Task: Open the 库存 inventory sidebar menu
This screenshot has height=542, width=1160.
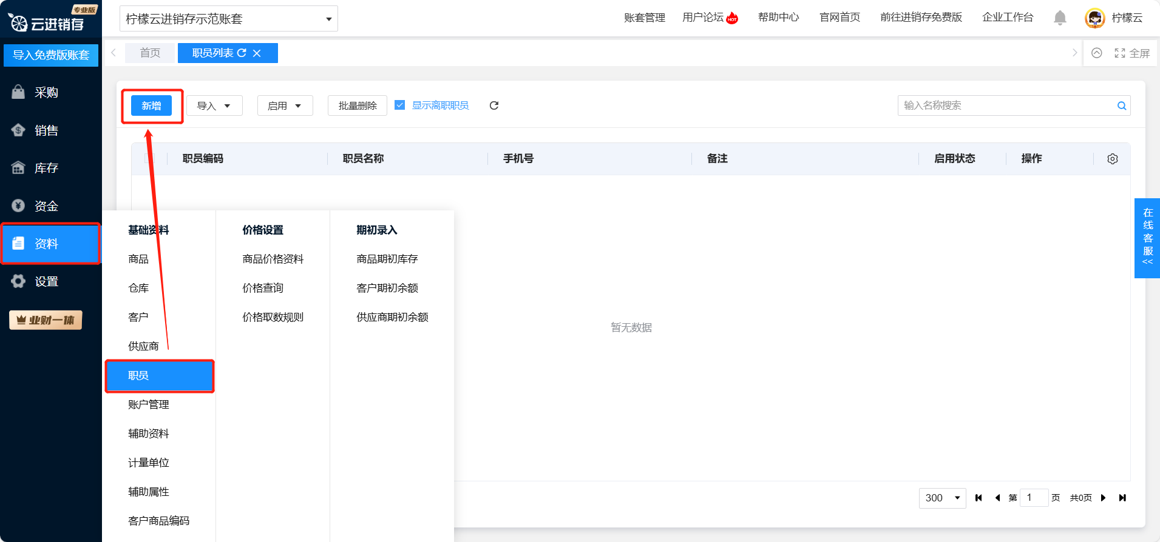Action: (x=50, y=168)
